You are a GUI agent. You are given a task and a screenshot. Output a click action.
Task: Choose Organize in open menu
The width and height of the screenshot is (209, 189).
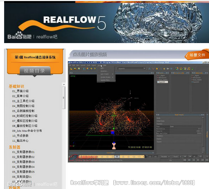pos(106,71)
